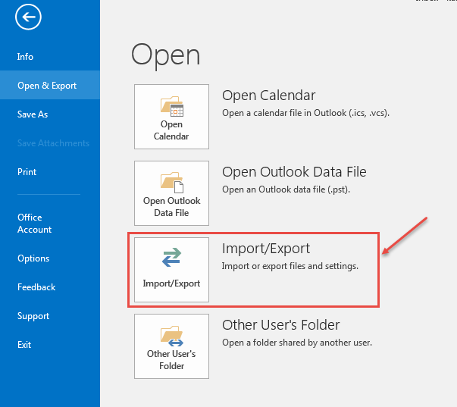Click the shared folder arrows icon
The image size is (457, 407).
point(172,336)
